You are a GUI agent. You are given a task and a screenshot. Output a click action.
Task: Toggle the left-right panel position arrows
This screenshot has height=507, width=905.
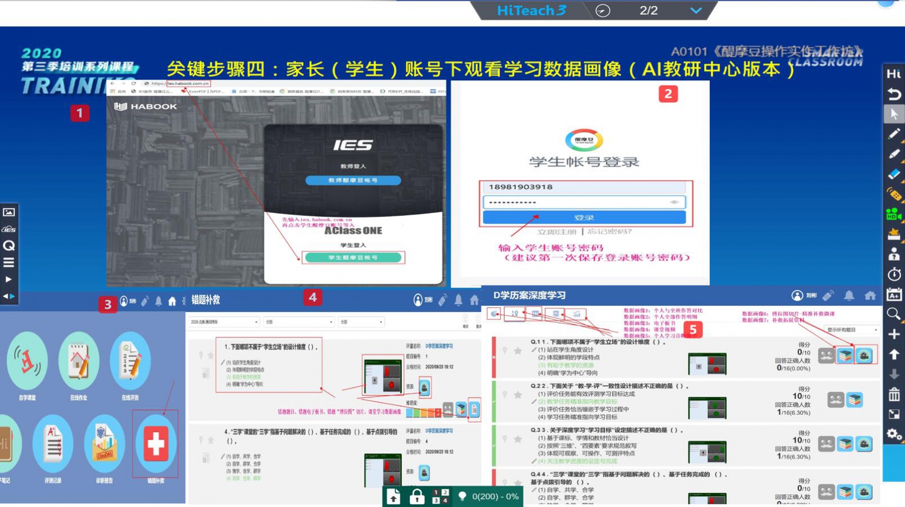point(9,296)
